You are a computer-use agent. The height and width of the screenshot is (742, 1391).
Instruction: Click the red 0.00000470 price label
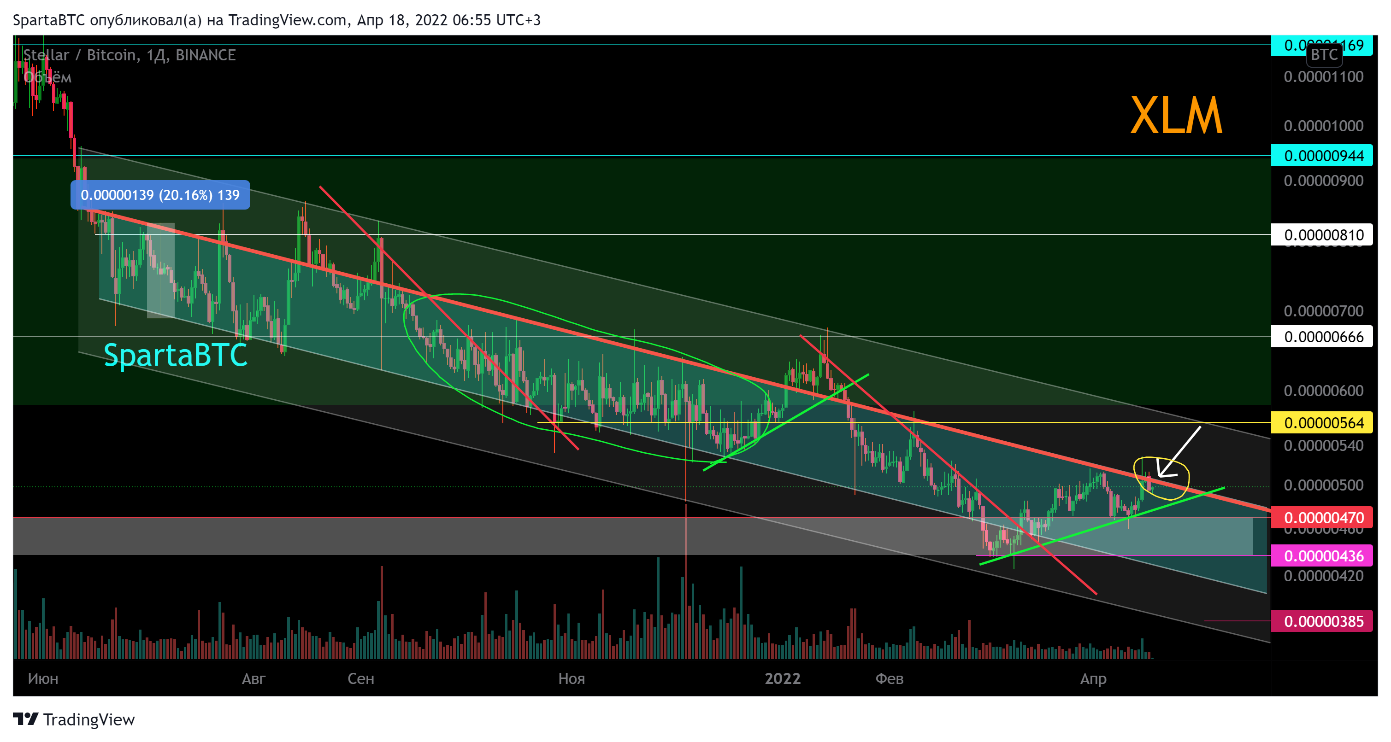point(1321,518)
